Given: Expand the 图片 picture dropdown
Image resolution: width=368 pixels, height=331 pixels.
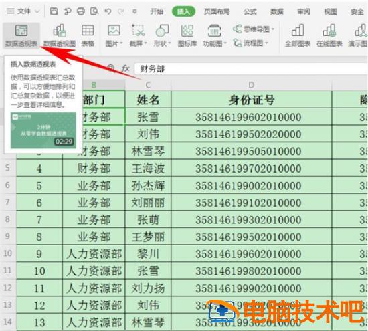Looking at the screenshot, I should click(114, 35).
